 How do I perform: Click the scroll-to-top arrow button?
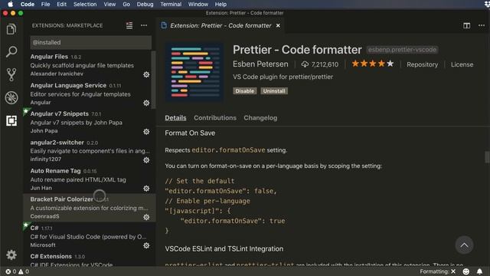click(x=464, y=245)
